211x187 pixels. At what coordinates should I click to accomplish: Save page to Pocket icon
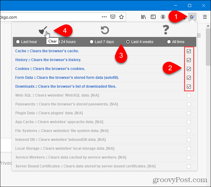click(113, 17)
